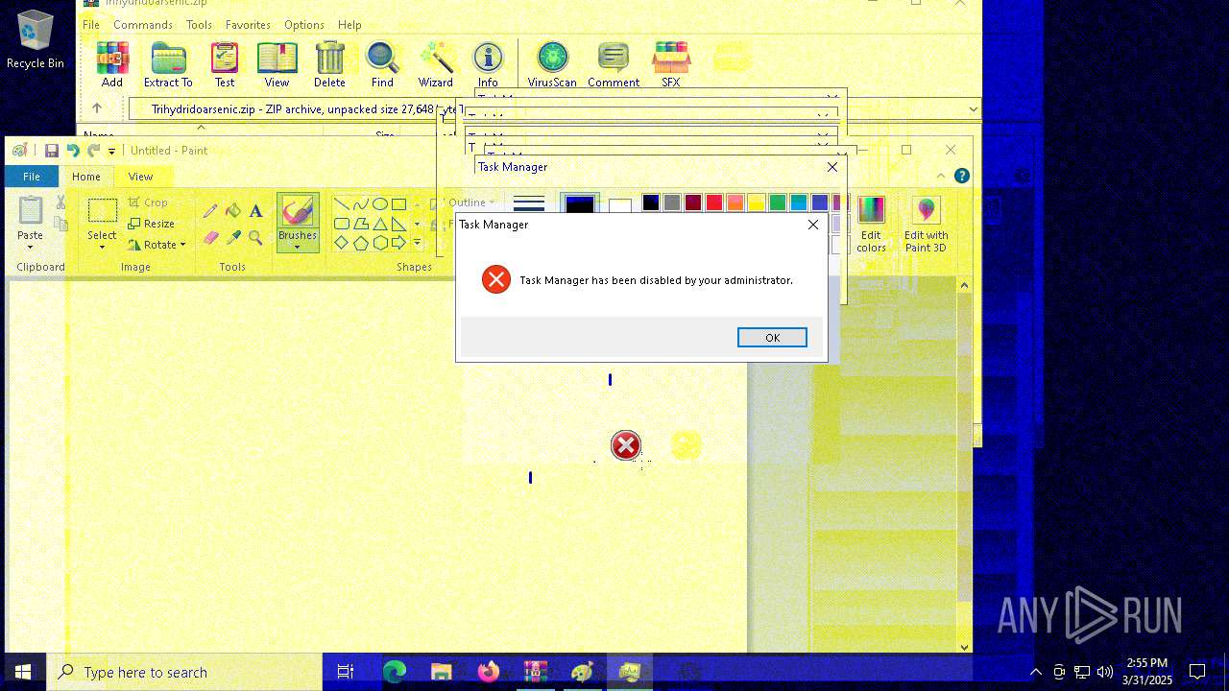Select Color 1 black swatch
The image size is (1229, 691).
[x=580, y=204]
